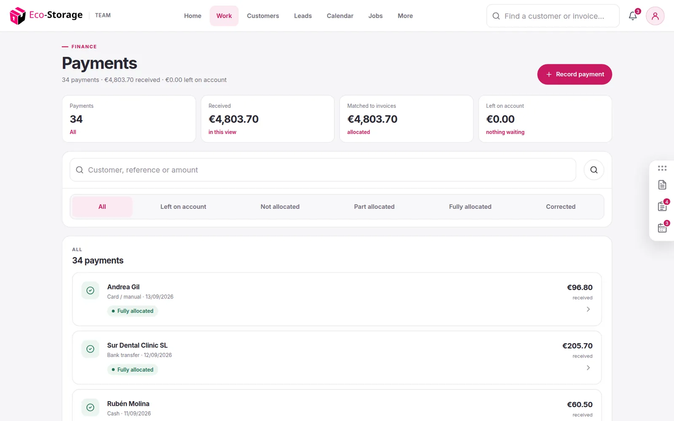Select the All filter tab
This screenshot has width=674, height=421.
pyautogui.click(x=102, y=207)
